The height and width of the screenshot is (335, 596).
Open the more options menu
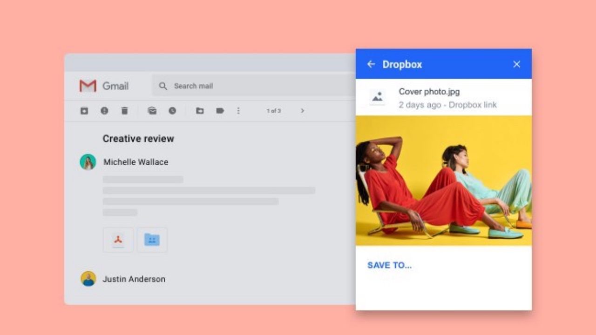coord(238,111)
